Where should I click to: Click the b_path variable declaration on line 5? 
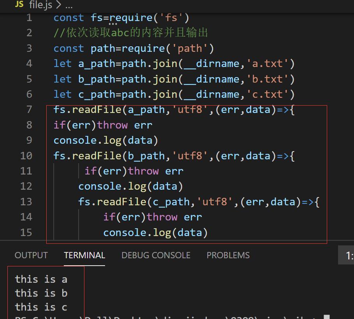(97, 79)
